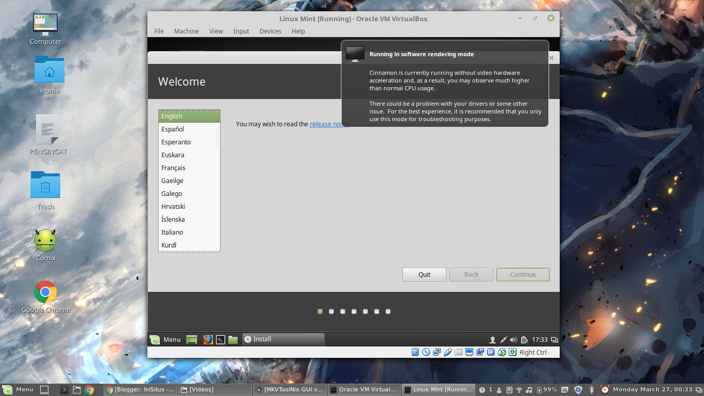Select Esperanto in the language list
704x396 pixels.
[189, 142]
